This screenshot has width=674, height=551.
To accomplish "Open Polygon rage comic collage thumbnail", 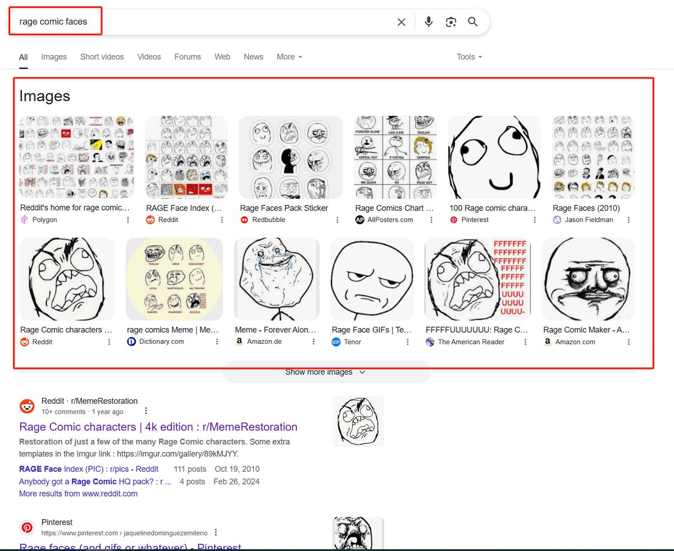I will click(x=76, y=157).
